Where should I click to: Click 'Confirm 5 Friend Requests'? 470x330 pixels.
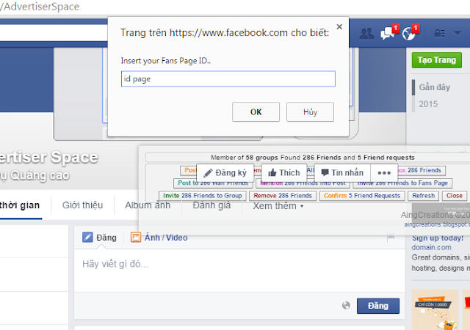tap(362, 196)
